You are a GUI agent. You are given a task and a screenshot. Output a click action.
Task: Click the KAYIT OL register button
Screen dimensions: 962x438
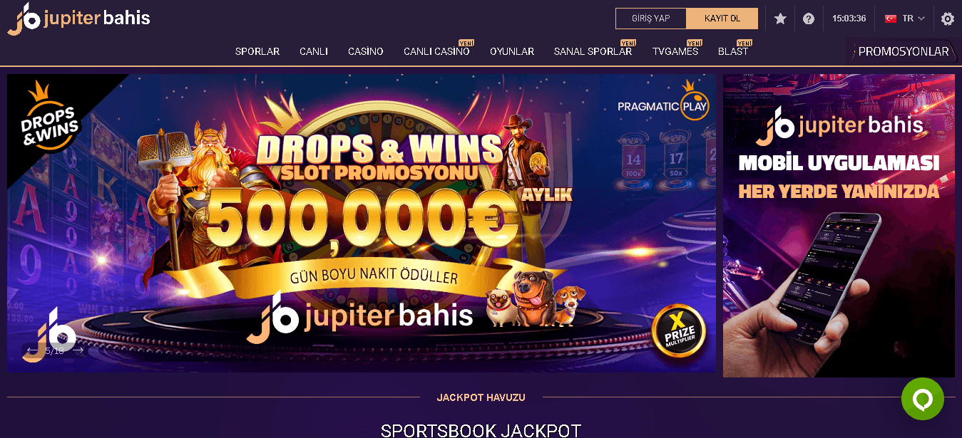722,19
